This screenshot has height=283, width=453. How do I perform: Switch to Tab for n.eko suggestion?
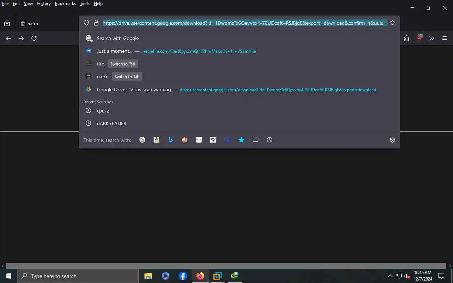(127, 77)
